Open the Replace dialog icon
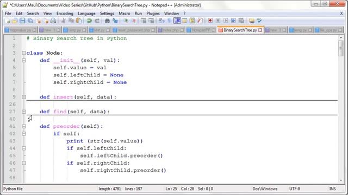 [x=115, y=21]
